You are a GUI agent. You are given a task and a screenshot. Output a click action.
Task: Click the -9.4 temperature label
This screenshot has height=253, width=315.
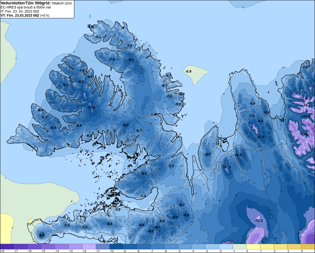coord(261,121)
